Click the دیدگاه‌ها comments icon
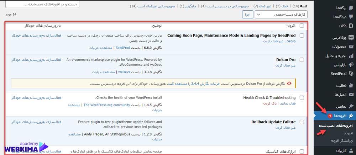 (351, 17)
